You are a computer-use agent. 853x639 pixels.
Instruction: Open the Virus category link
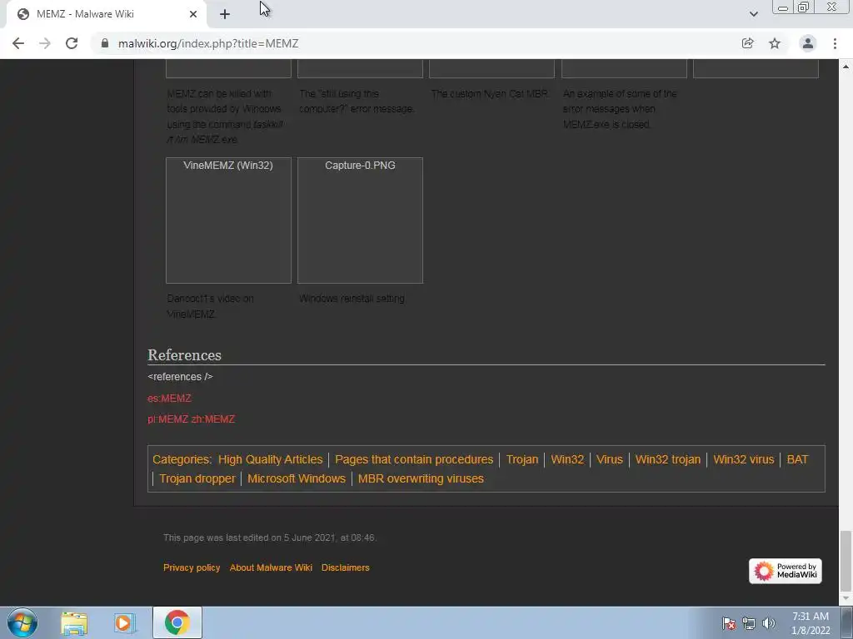tap(609, 459)
